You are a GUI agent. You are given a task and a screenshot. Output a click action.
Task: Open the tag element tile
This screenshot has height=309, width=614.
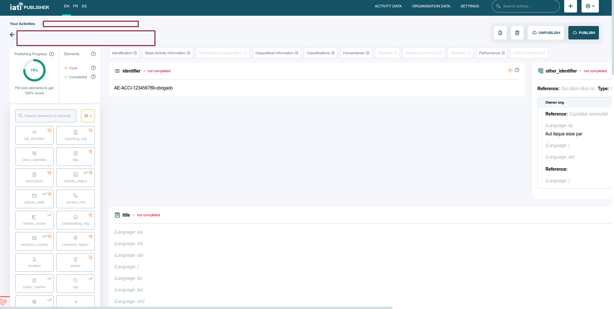click(x=76, y=284)
